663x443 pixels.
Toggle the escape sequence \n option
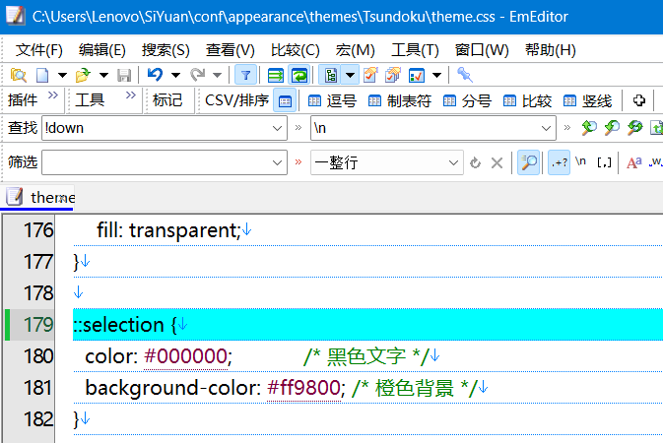[581, 163]
